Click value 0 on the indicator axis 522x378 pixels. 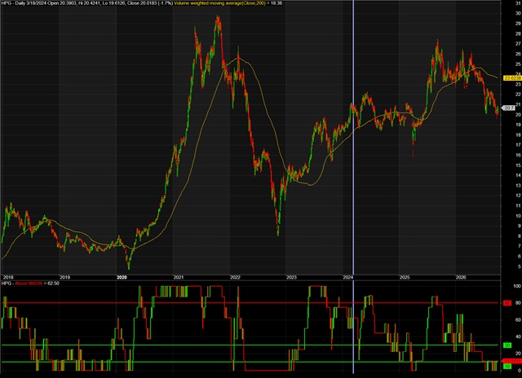point(520,370)
